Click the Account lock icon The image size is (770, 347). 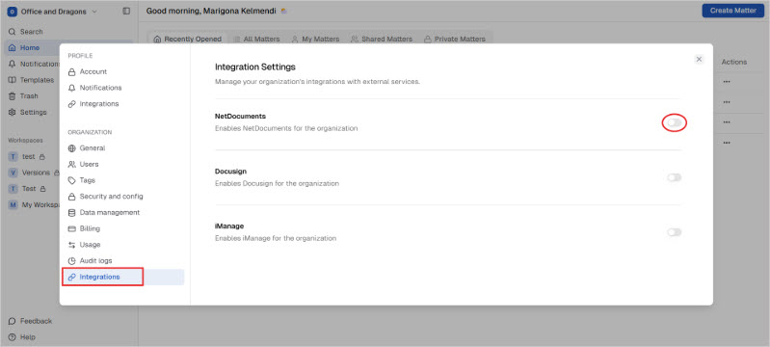pyautogui.click(x=71, y=71)
